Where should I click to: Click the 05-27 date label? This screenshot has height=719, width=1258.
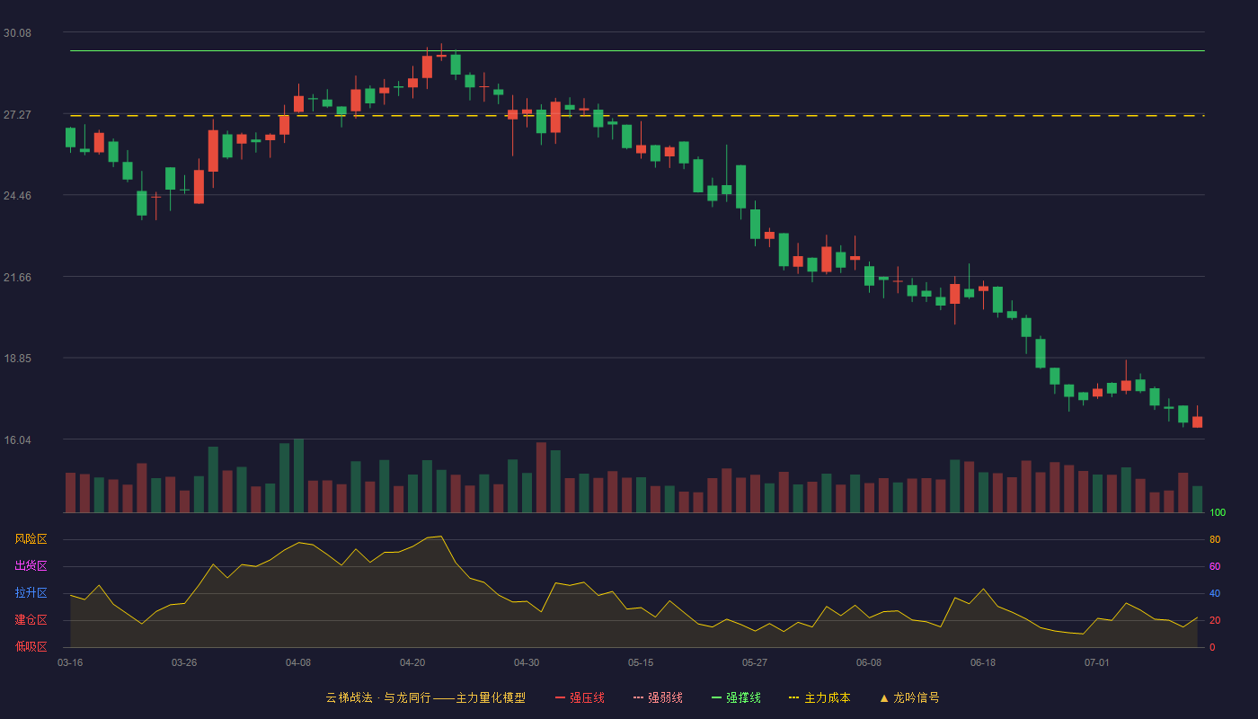(x=755, y=662)
